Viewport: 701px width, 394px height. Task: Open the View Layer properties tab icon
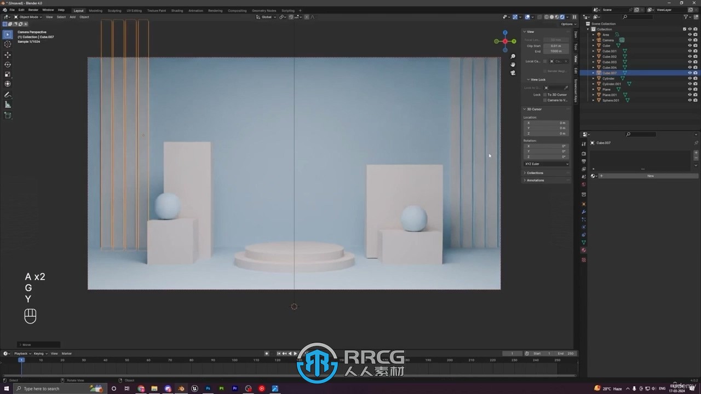coord(584,169)
